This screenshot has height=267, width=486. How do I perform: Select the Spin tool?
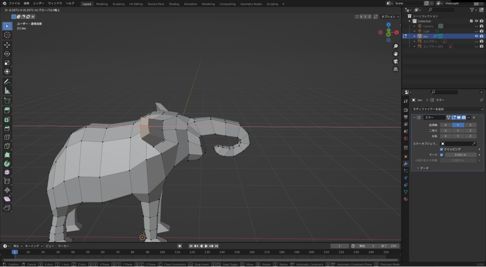pos(7,163)
